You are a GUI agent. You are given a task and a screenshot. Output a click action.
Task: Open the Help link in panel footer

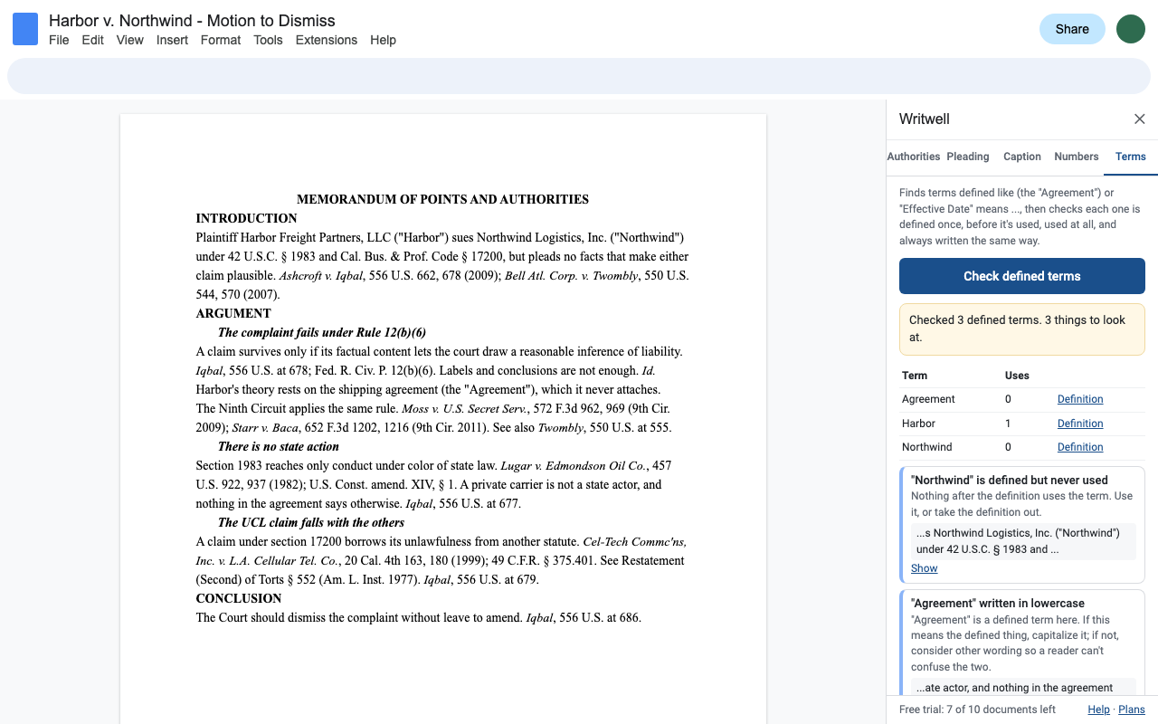(x=1098, y=710)
